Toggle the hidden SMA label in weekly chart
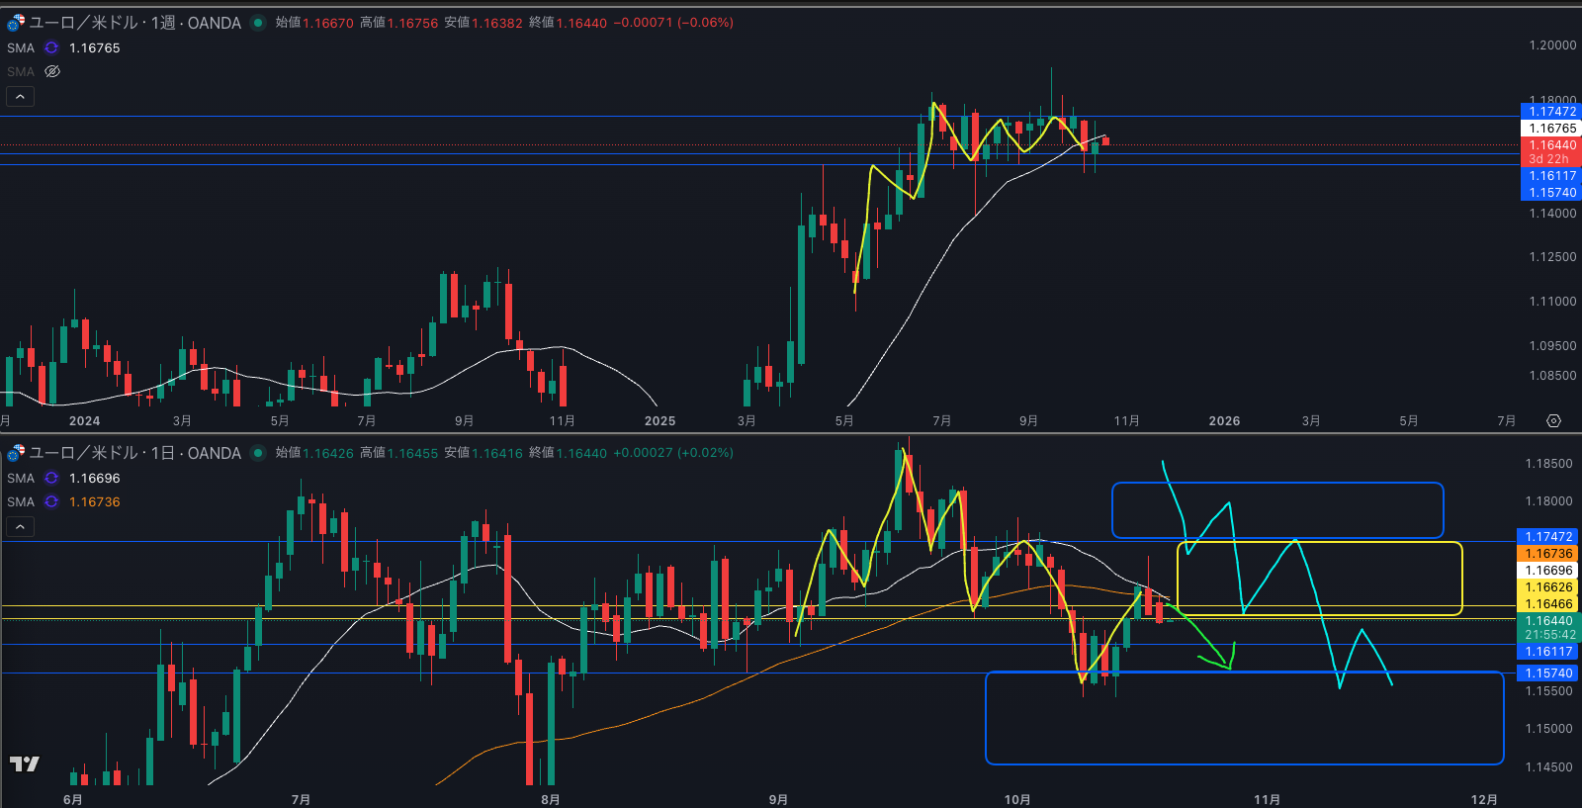Viewport: 1582px width, 808px height. [21, 71]
